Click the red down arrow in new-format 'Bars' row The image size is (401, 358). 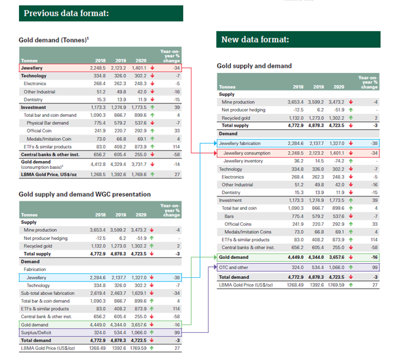(x=351, y=216)
